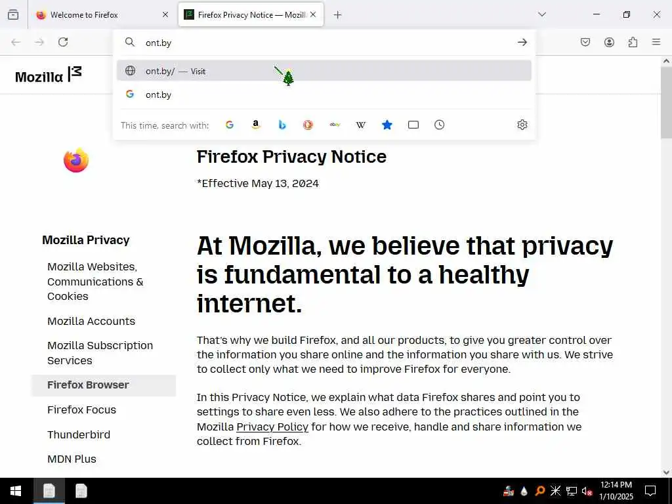This screenshot has height=504, width=672.
Task: Open Mozilla Accounts sidebar link
Action: pos(91,321)
